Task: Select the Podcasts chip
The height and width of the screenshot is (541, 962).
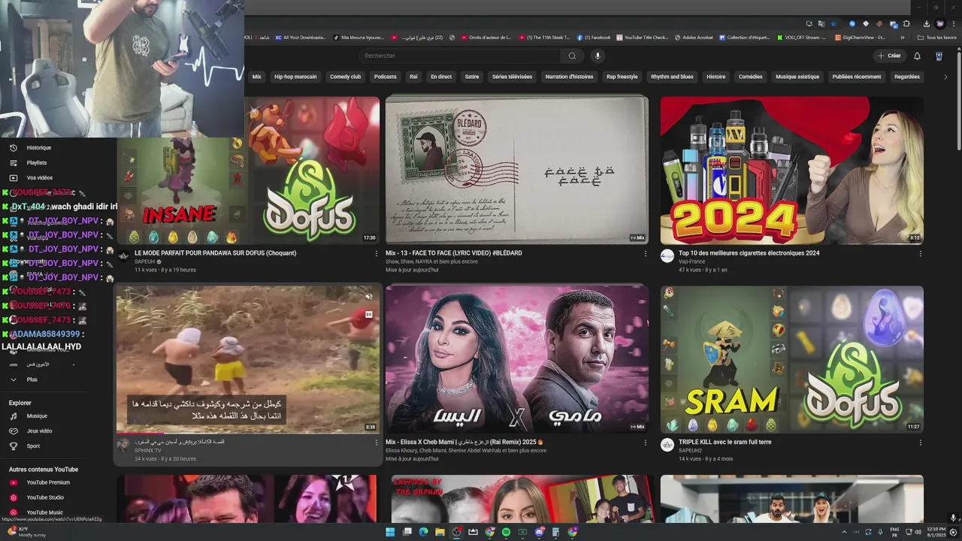Action: point(386,77)
